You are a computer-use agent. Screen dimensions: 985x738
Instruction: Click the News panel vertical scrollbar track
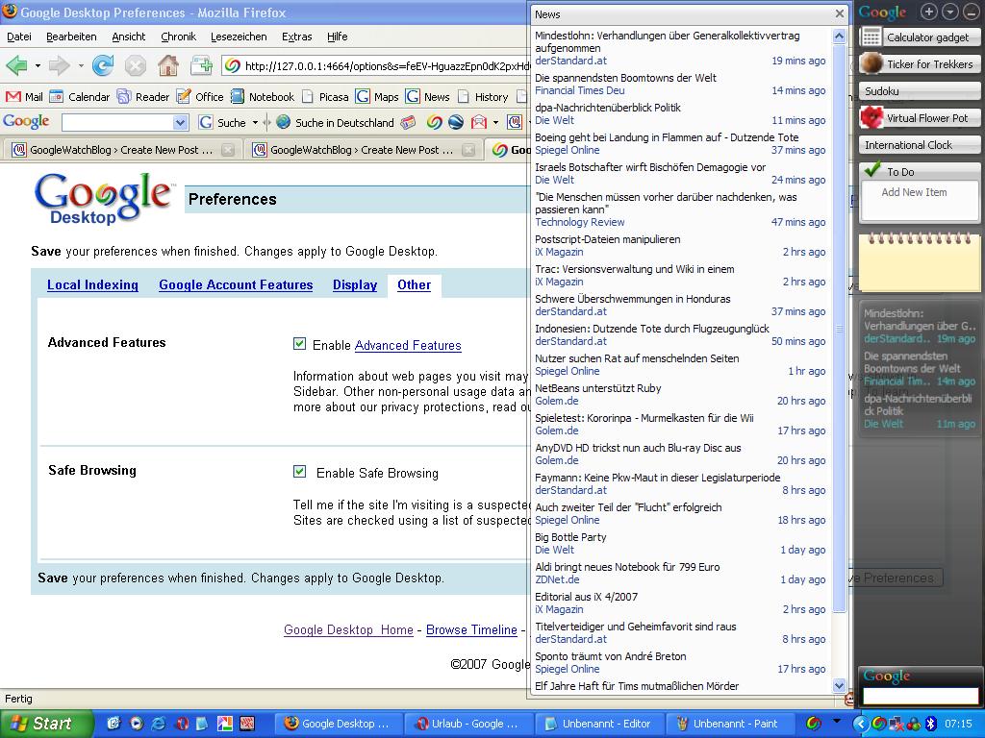[x=839, y=644]
